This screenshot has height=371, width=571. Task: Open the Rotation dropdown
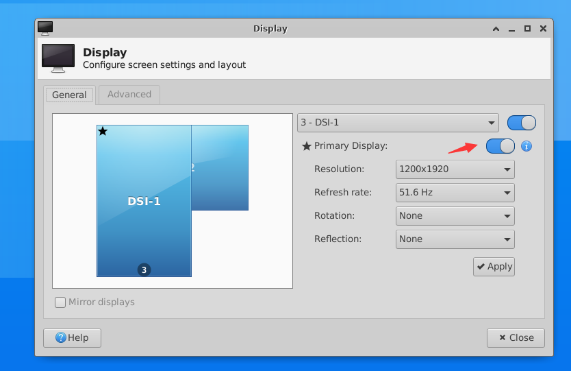point(455,215)
